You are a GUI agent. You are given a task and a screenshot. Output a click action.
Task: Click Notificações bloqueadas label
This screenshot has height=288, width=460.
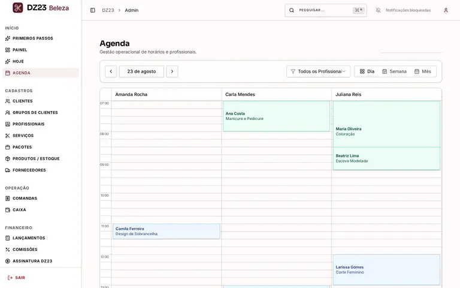pos(408,10)
